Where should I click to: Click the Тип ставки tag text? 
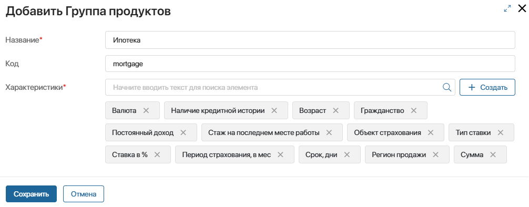473,132
